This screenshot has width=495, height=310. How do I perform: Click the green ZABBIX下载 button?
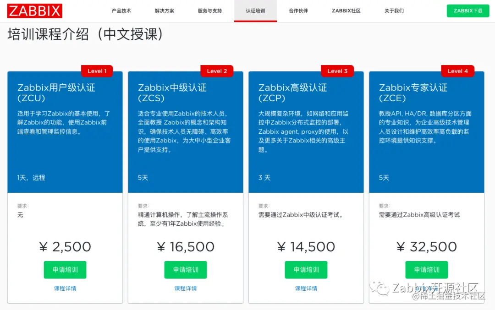click(x=467, y=11)
